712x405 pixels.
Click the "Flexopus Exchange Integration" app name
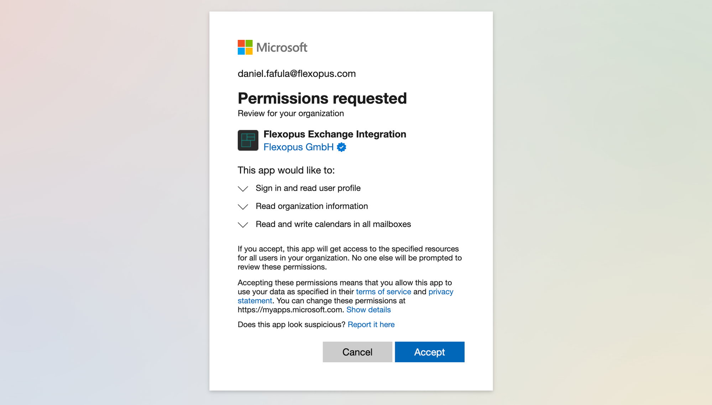[x=335, y=134]
